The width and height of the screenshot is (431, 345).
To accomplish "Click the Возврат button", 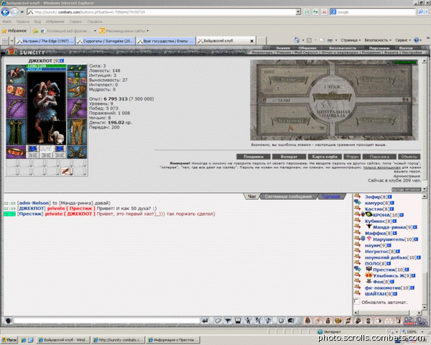I will point(289,157).
